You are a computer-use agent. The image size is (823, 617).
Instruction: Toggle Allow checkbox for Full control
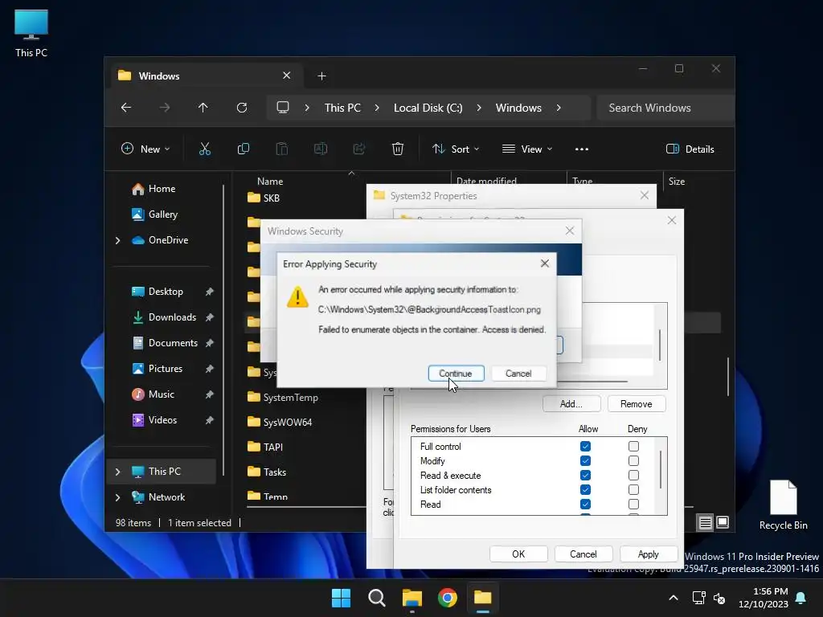click(x=585, y=446)
